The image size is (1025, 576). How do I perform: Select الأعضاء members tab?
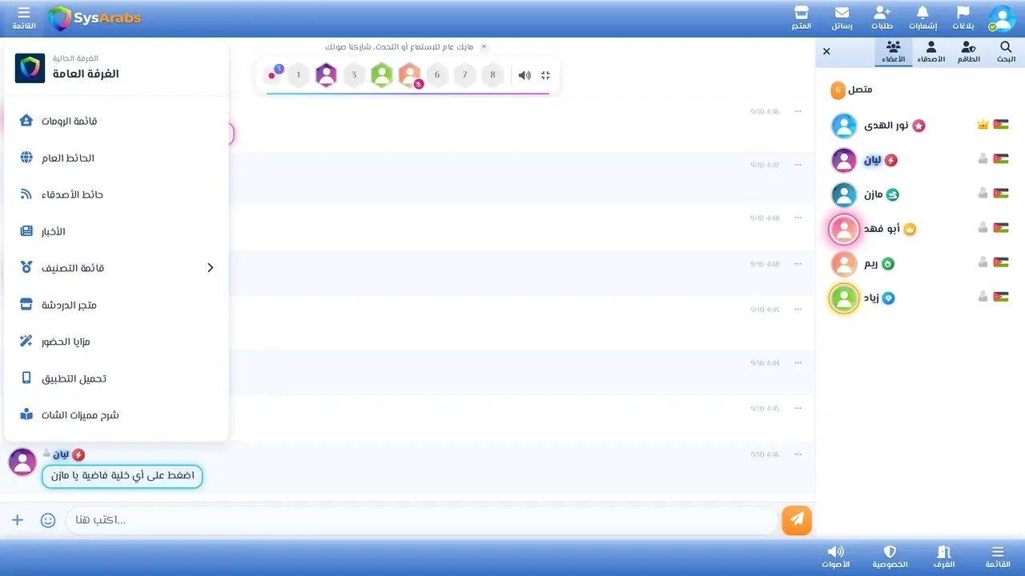tap(893, 53)
